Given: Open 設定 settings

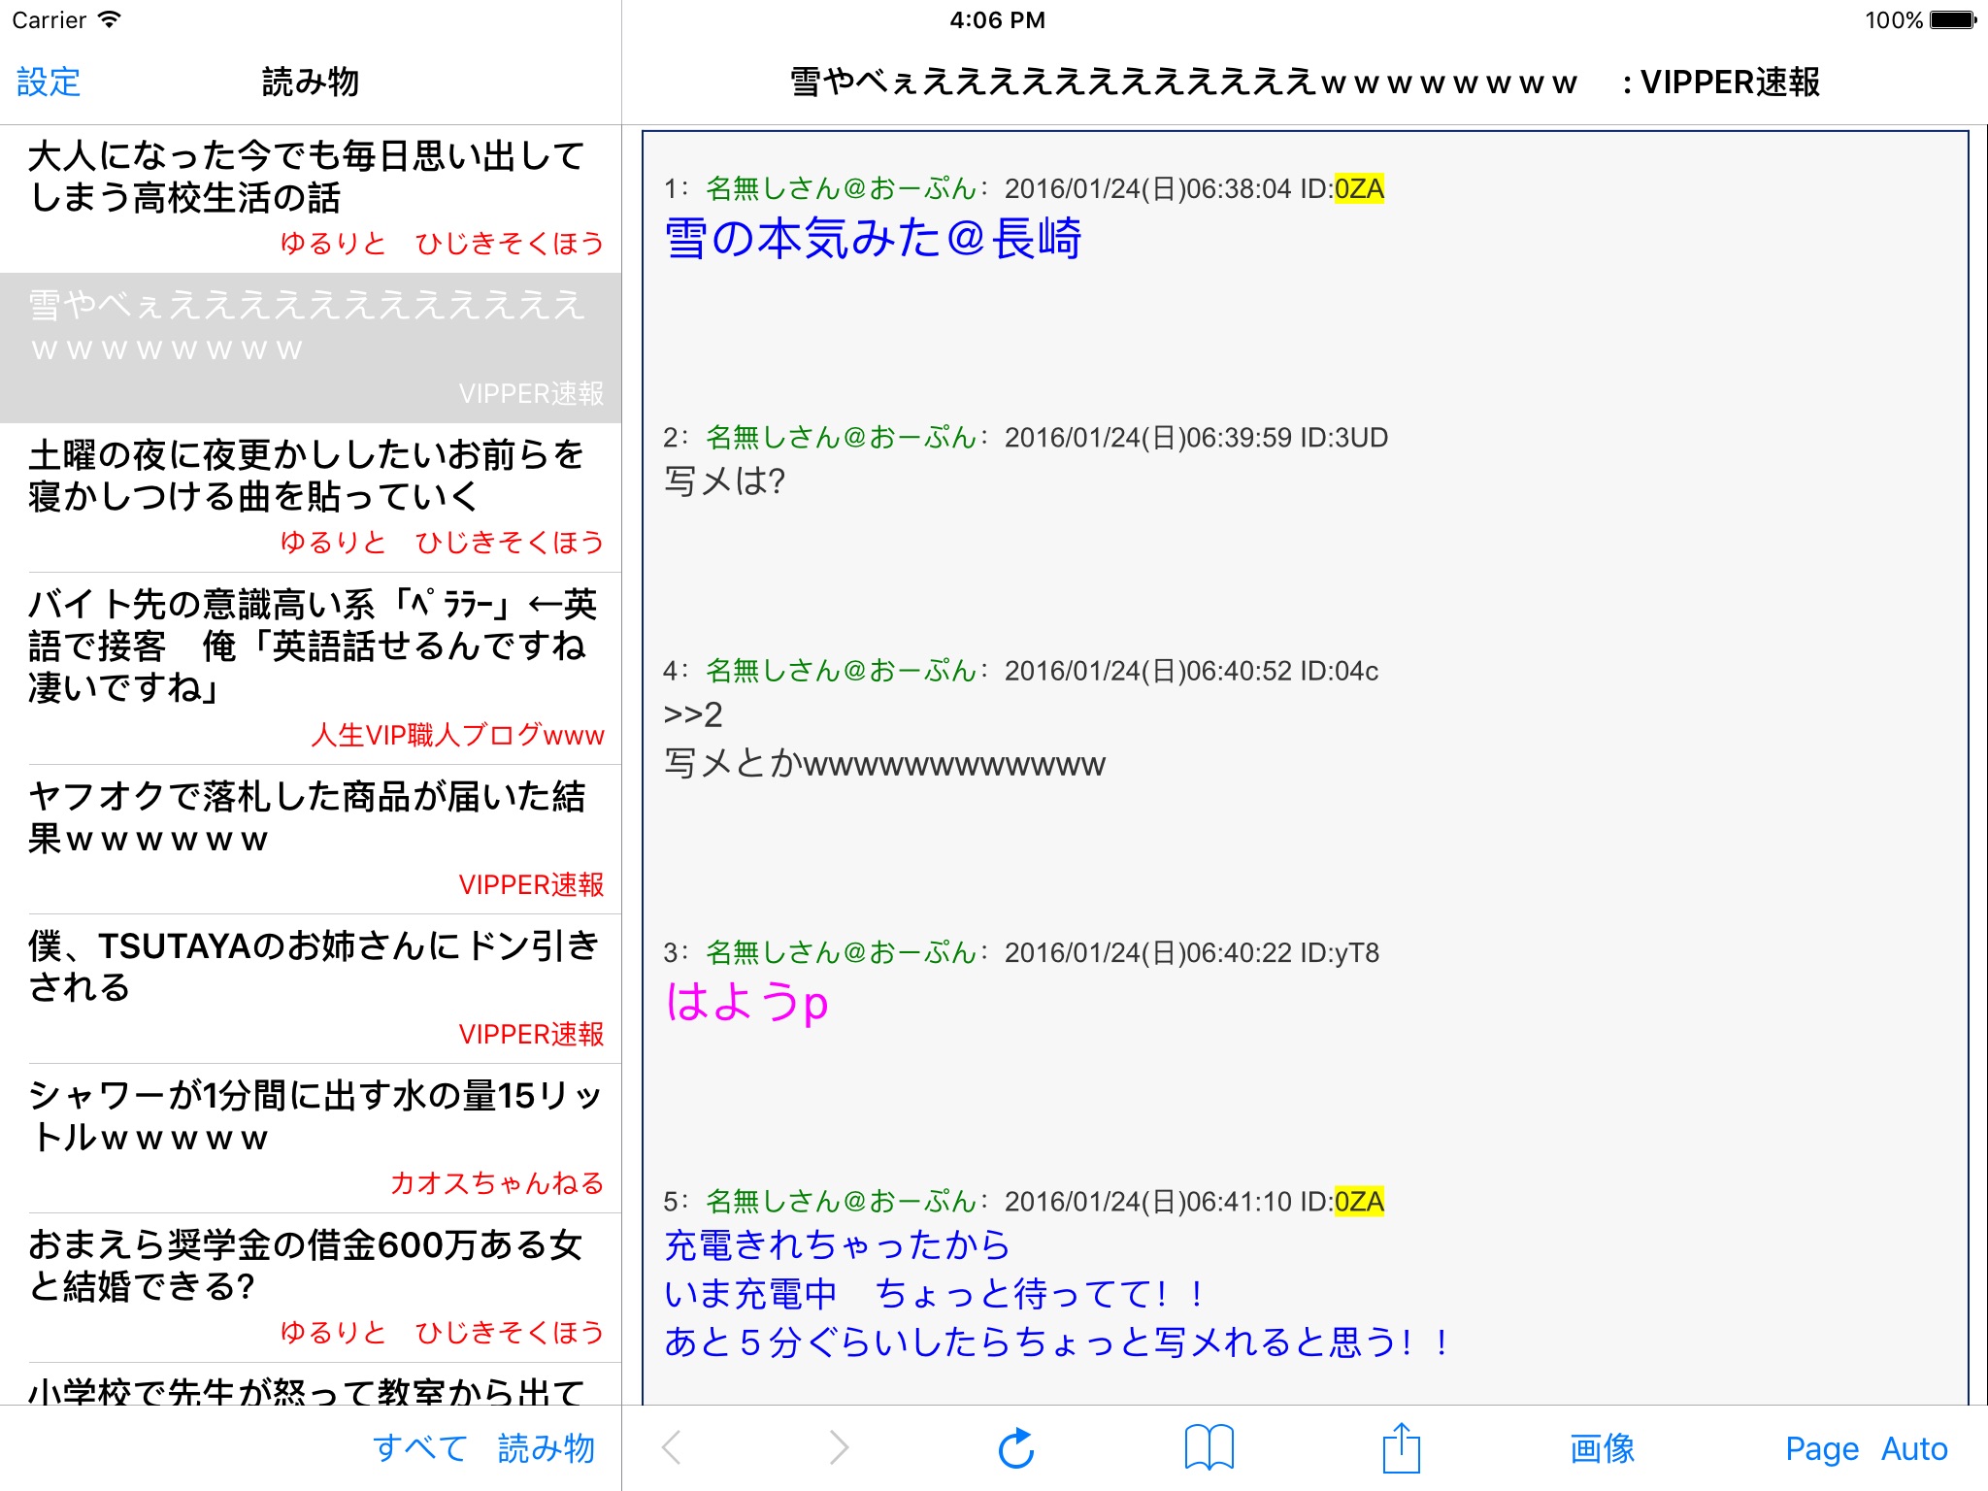Looking at the screenshot, I should 49,83.
